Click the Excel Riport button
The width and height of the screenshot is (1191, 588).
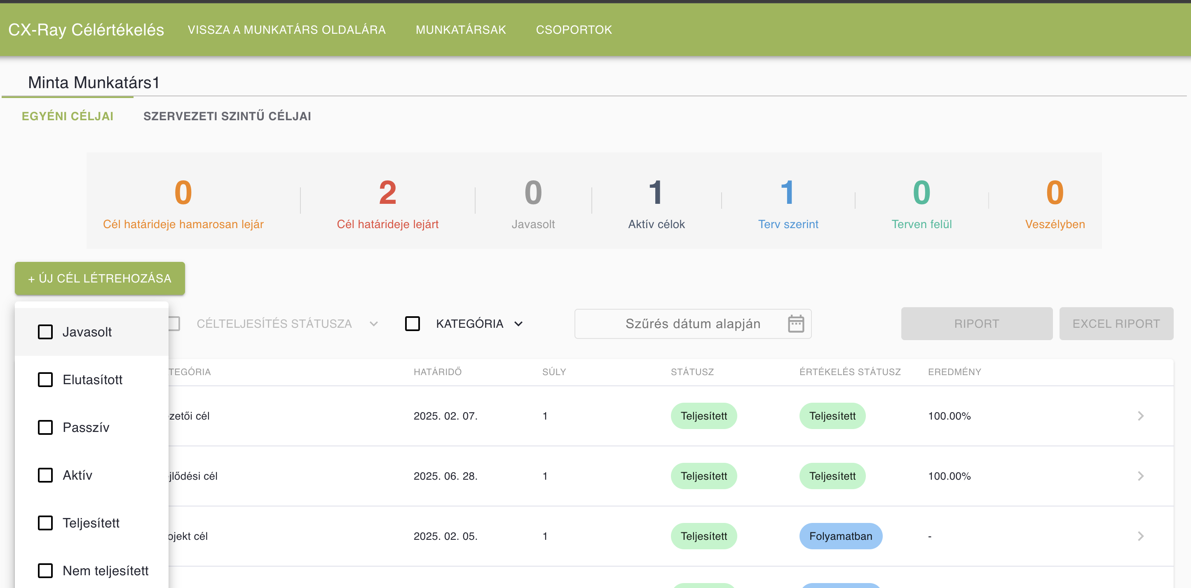(1116, 323)
